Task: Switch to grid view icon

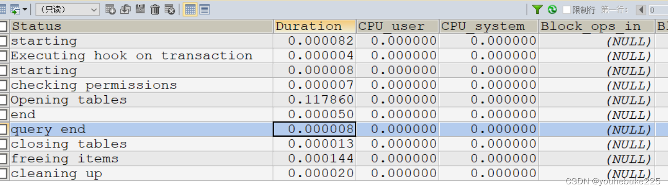Action: (190, 9)
